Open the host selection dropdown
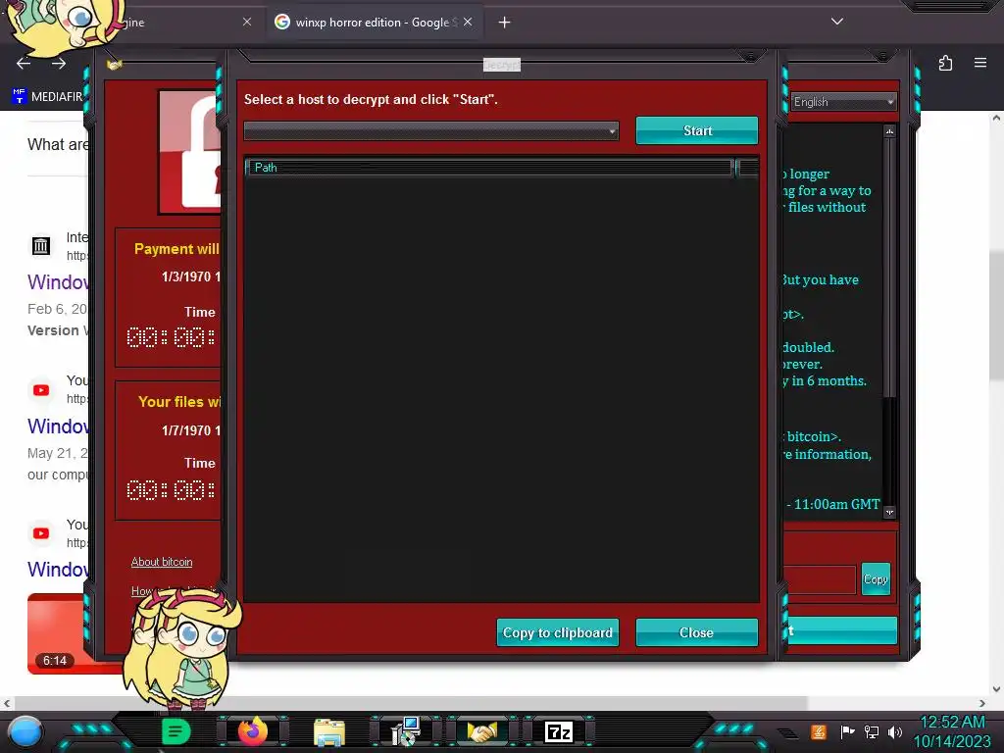The width and height of the screenshot is (1004, 753). [431, 131]
